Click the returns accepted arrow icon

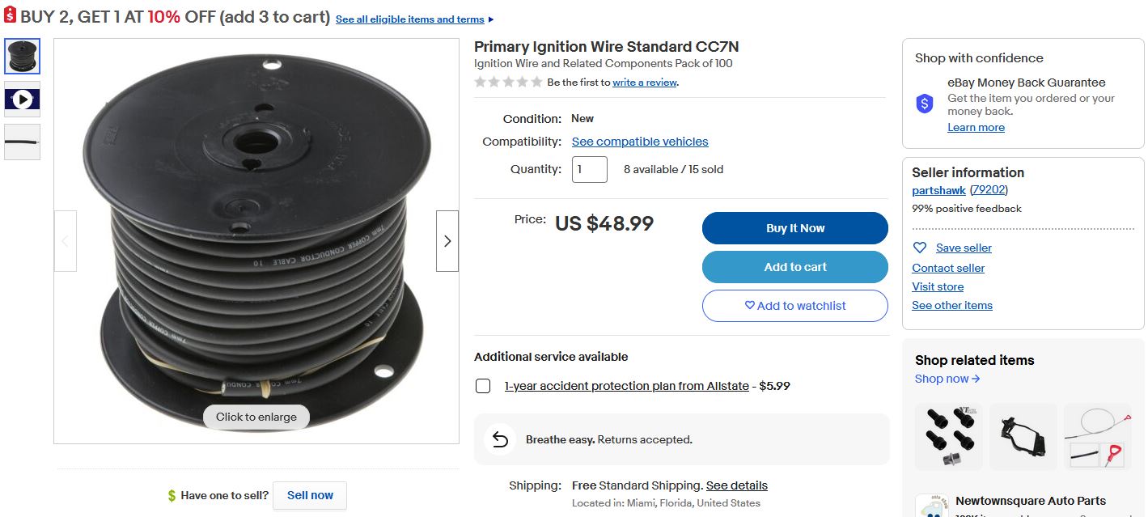pyautogui.click(x=500, y=439)
